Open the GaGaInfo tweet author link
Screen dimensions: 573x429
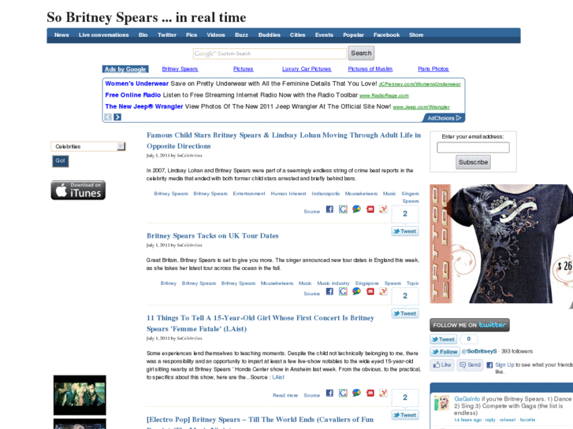pyautogui.click(x=467, y=399)
